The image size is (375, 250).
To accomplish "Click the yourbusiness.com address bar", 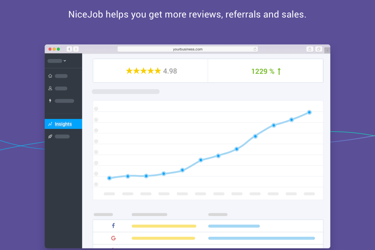I will 187,49.
